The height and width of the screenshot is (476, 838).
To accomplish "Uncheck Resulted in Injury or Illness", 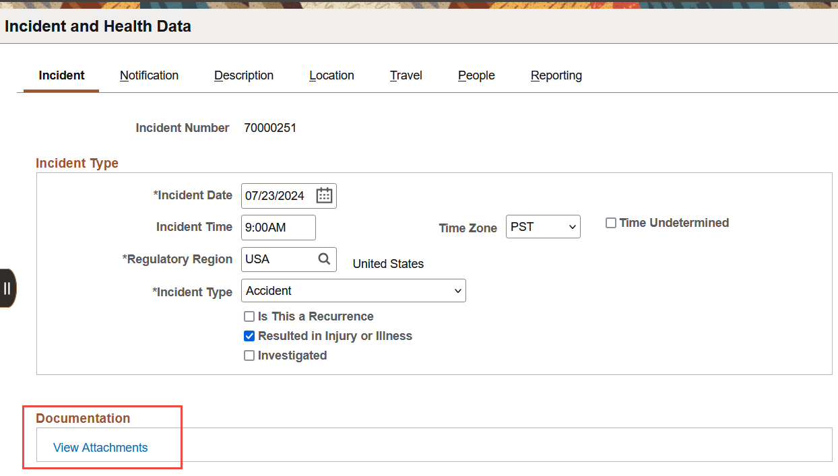I will (249, 336).
